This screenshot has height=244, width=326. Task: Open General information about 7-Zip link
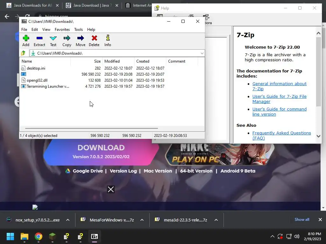[279, 86]
